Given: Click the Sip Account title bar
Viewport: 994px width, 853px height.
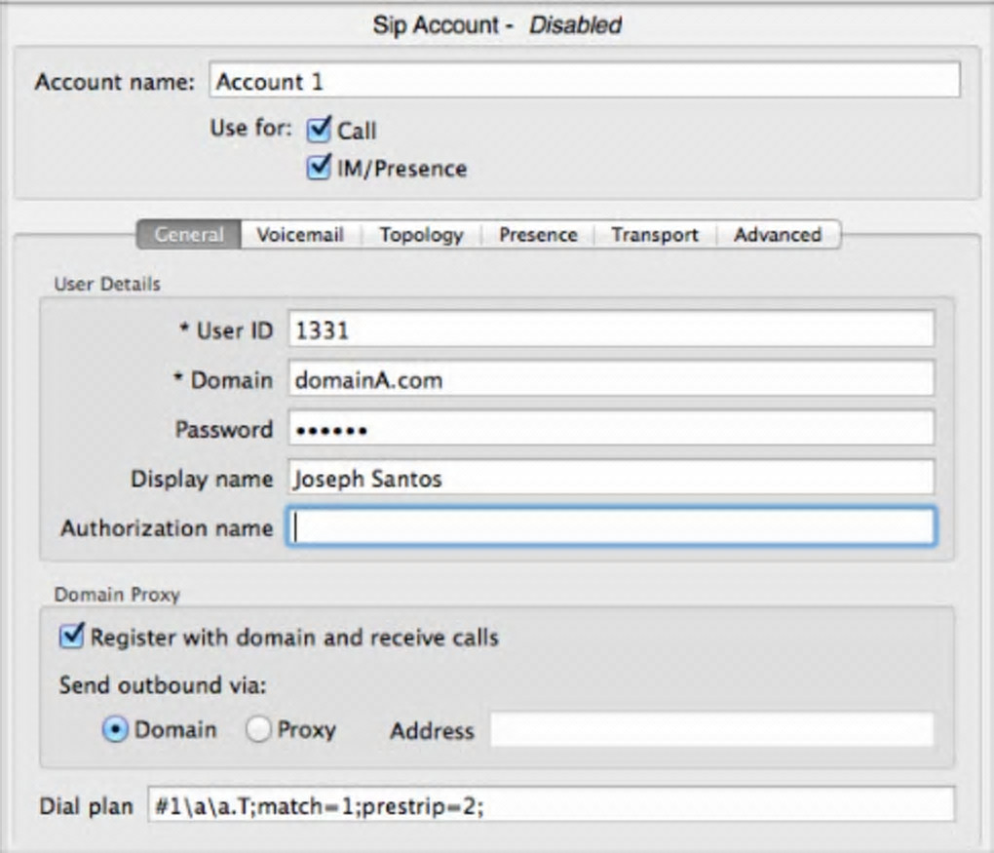Looking at the screenshot, I should tap(497, 25).
